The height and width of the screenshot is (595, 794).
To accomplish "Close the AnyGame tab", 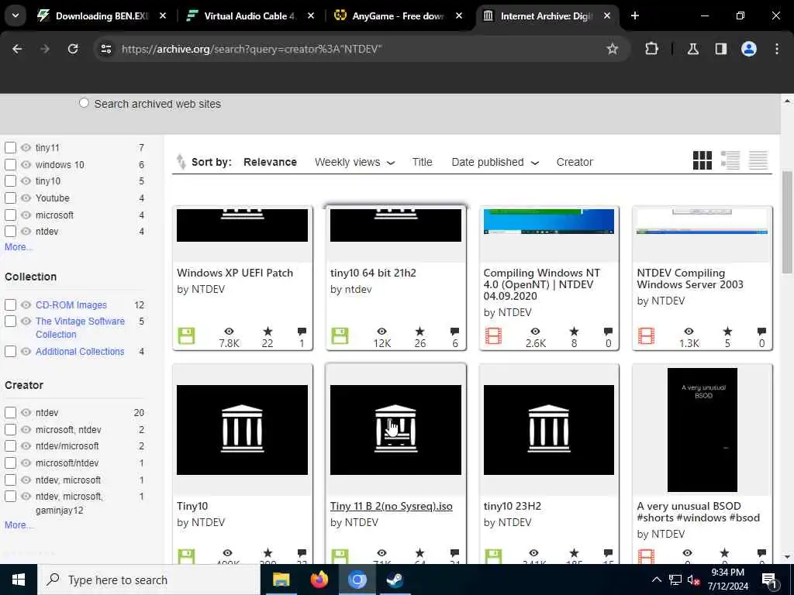I will 459,15.
